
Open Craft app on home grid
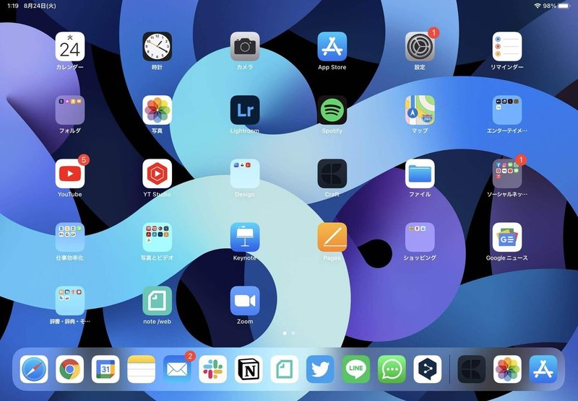coord(332,174)
